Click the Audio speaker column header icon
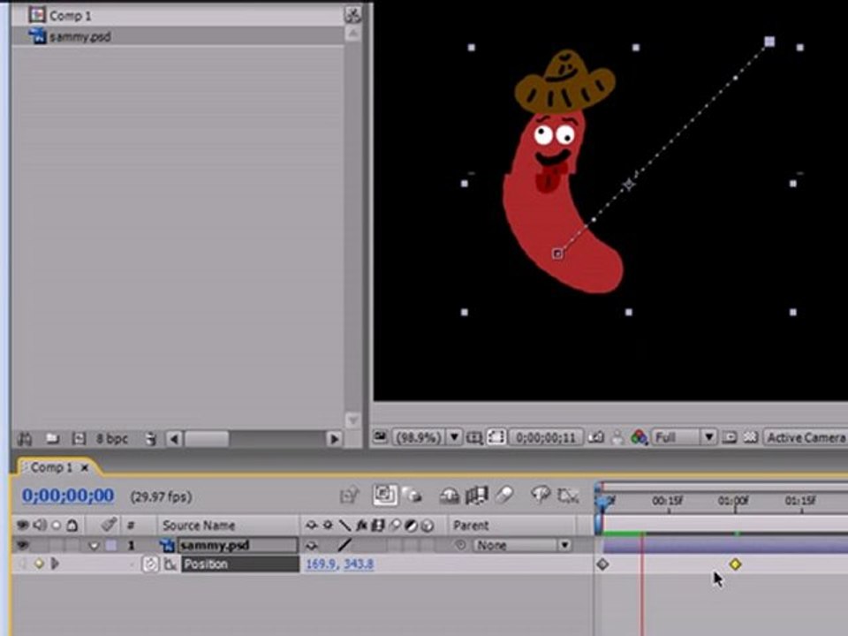Viewport: 848px width, 636px height. pyautogui.click(x=40, y=525)
